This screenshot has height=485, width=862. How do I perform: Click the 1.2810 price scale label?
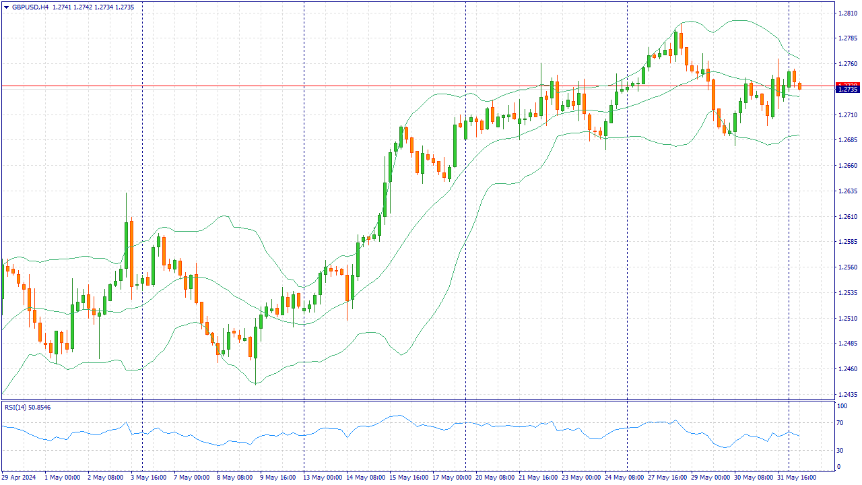click(847, 13)
